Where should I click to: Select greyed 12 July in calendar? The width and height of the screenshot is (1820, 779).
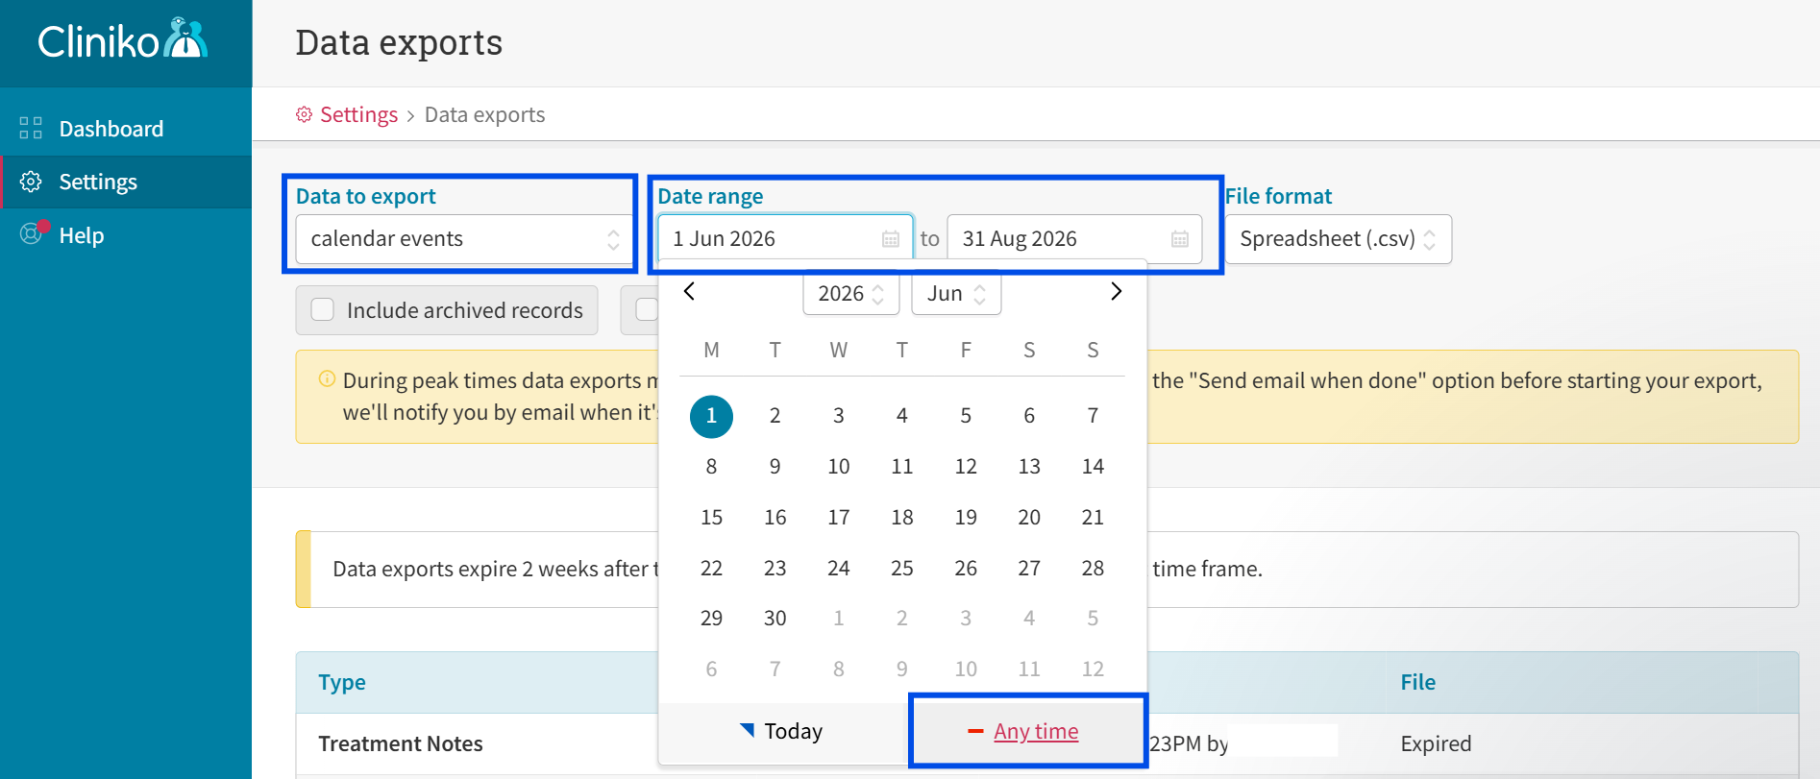click(1093, 669)
